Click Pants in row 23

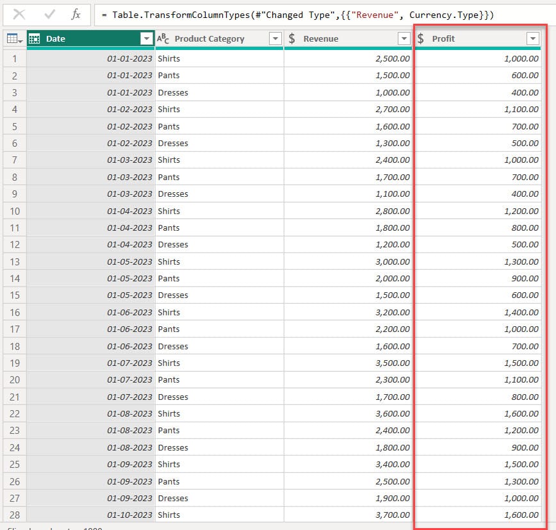coord(169,430)
